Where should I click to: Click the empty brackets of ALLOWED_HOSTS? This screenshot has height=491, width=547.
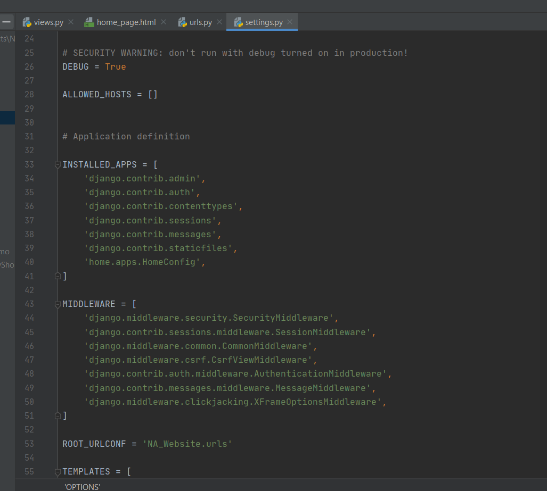[x=153, y=95]
